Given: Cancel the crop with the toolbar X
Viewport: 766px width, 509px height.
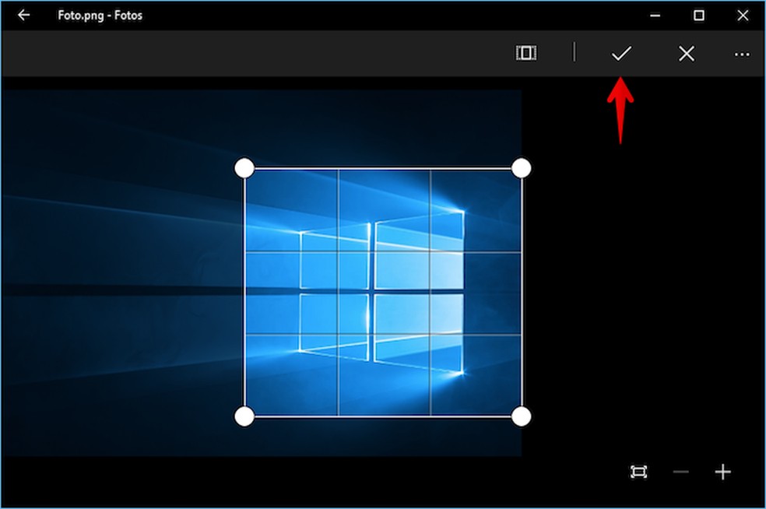Looking at the screenshot, I should pos(687,53).
